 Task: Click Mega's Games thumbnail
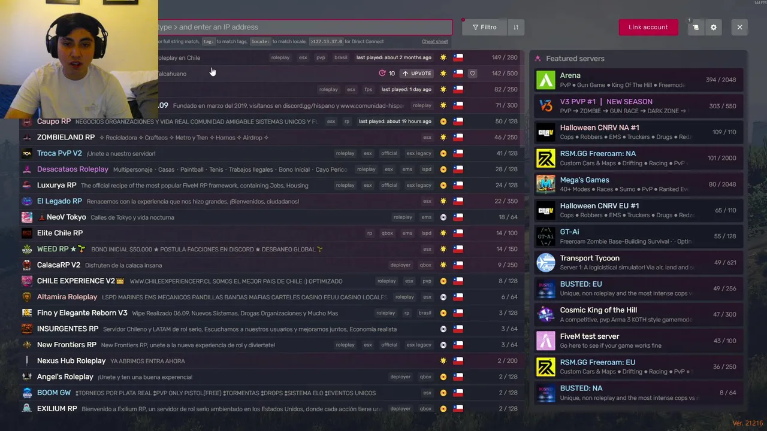click(545, 184)
